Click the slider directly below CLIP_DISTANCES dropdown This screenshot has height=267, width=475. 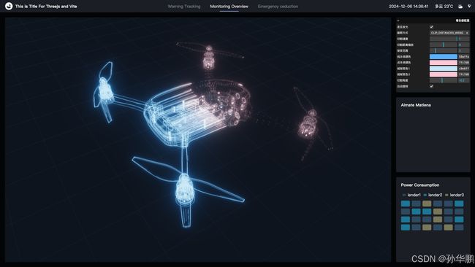pos(444,39)
